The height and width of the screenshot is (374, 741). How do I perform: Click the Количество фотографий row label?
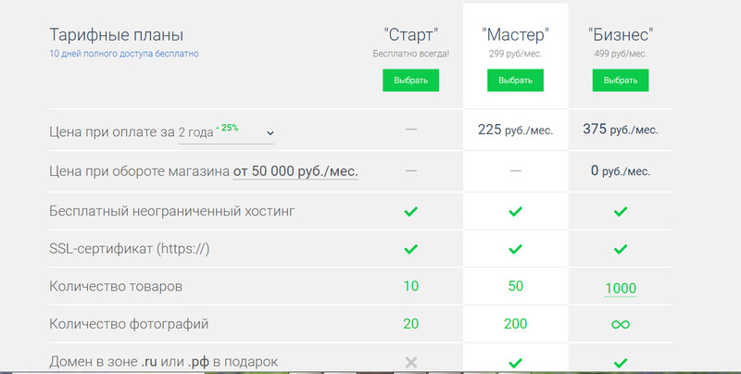click(129, 324)
